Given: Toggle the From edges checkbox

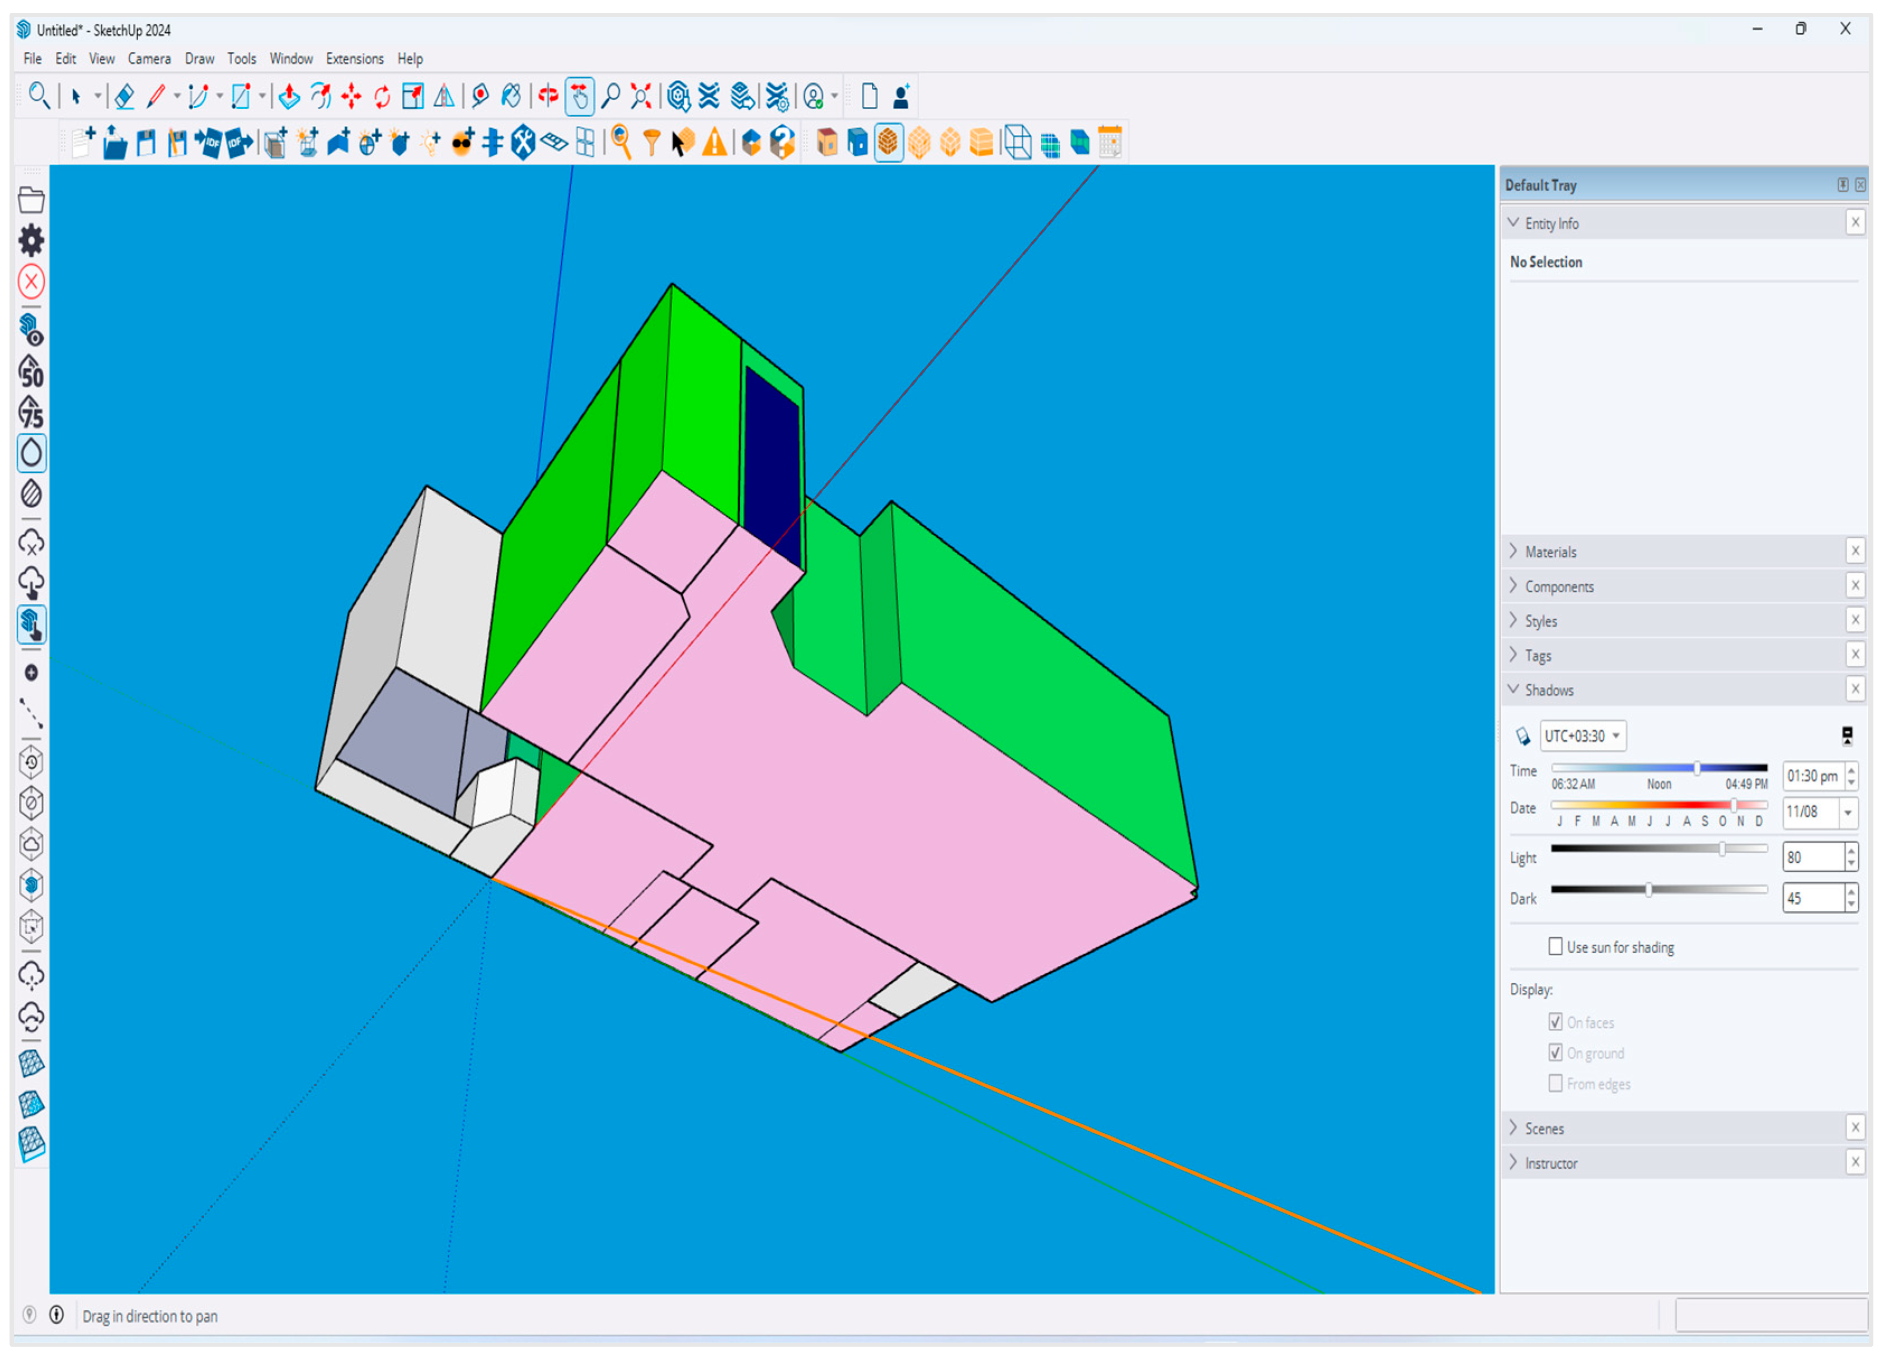Looking at the screenshot, I should click(1555, 1083).
